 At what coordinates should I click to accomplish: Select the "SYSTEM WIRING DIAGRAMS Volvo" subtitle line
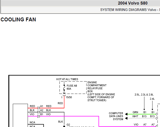[x=128, y=10]
